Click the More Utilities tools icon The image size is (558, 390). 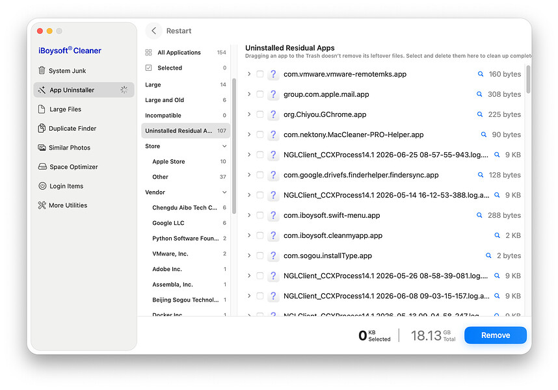42,205
